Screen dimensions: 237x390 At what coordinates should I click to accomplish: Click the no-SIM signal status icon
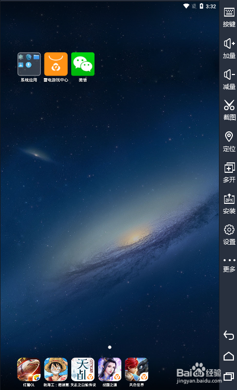(x=194, y=6)
